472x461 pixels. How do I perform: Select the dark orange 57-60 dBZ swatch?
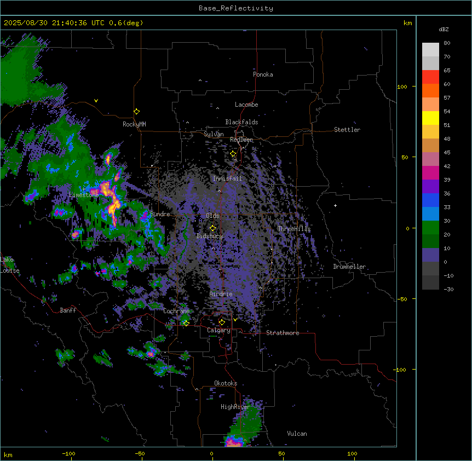(x=430, y=90)
